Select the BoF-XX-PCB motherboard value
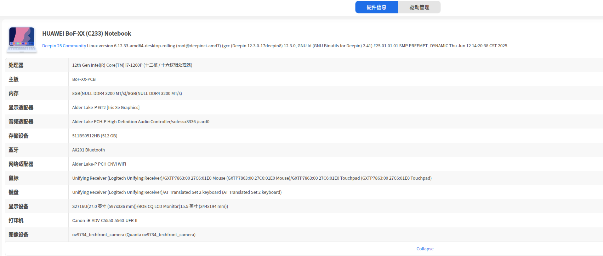The image size is (603, 256). 84,79
